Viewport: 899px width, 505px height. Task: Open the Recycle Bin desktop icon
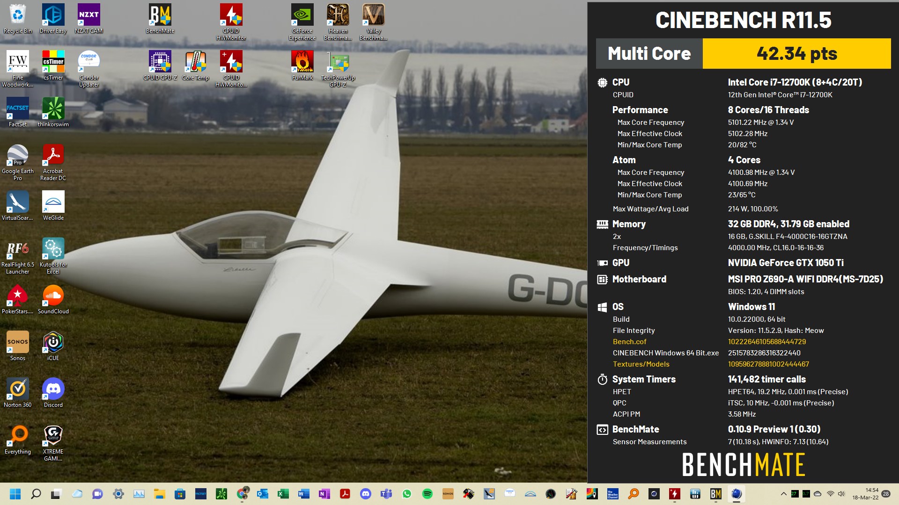(x=18, y=19)
